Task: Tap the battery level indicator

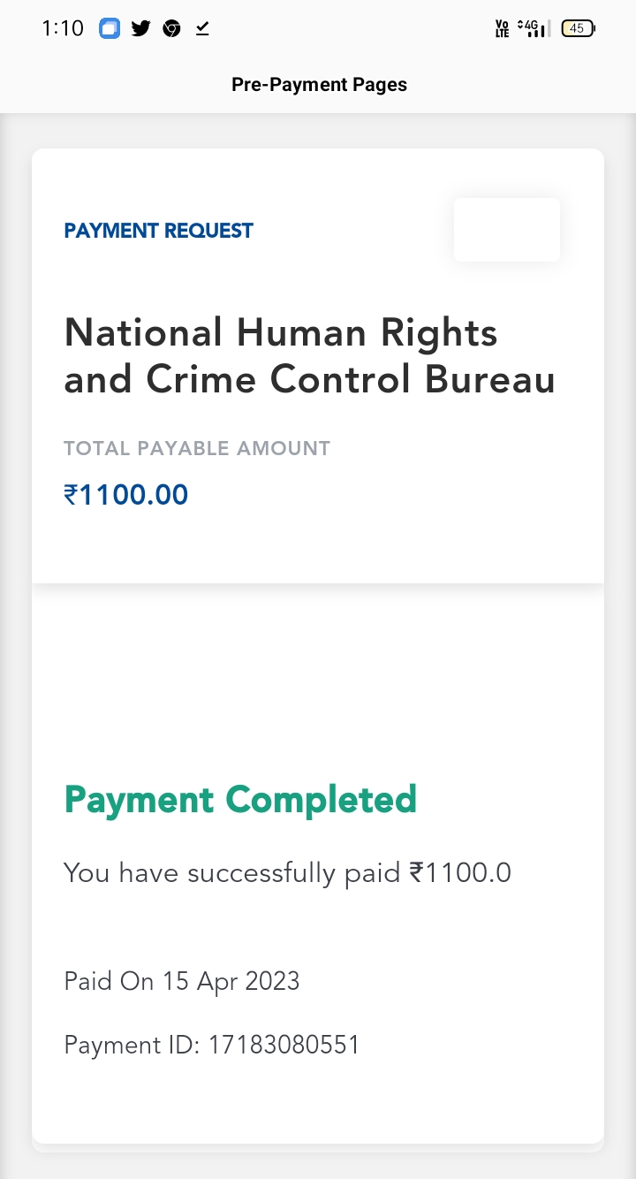Action: tap(578, 28)
